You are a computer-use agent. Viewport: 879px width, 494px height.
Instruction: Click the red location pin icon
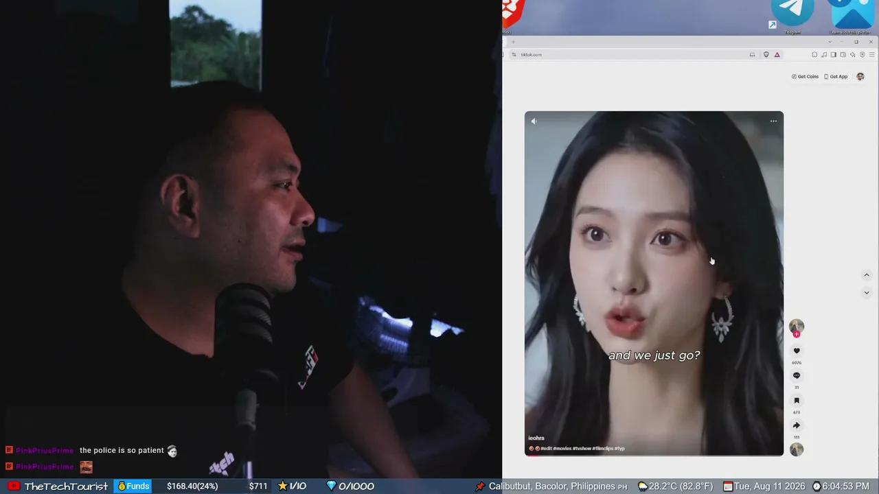pos(480,486)
